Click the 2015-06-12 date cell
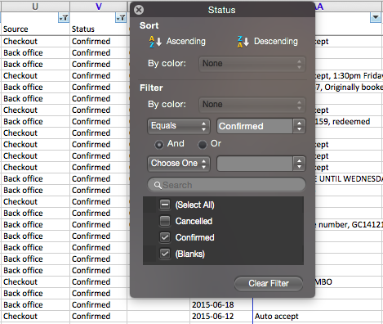This screenshot has height=324, width=383. coord(221,316)
